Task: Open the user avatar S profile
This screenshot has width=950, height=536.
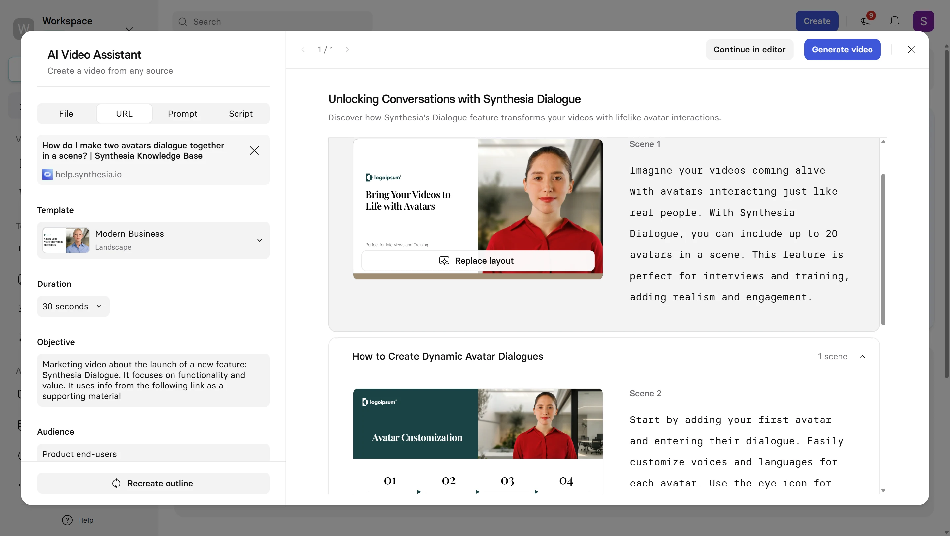Action: 923,21
